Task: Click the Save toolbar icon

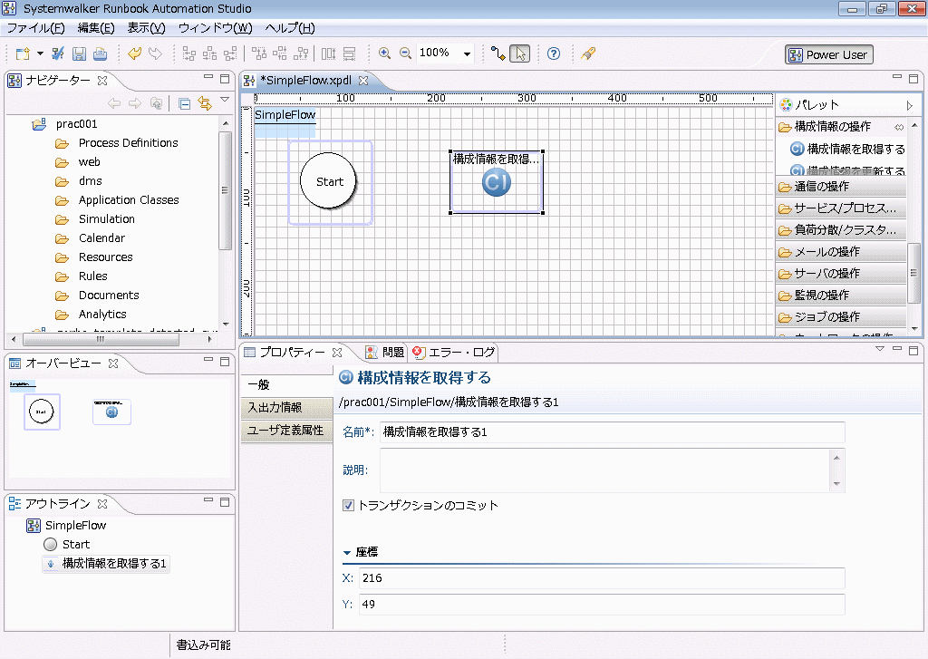Action: (x=79, y=53)
